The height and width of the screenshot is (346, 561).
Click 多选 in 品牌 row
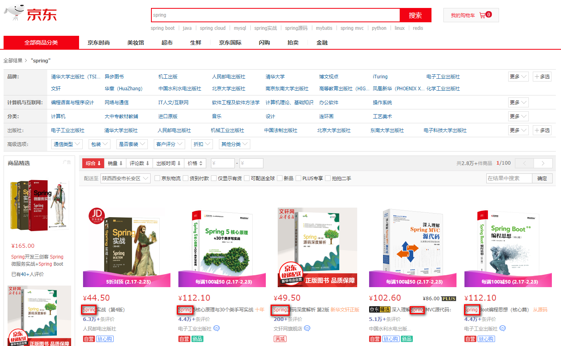[542, 76]
